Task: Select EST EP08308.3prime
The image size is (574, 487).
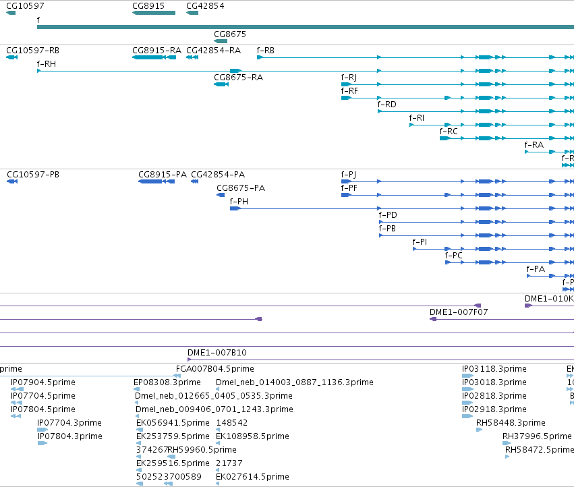Action: tap(167, 382)
